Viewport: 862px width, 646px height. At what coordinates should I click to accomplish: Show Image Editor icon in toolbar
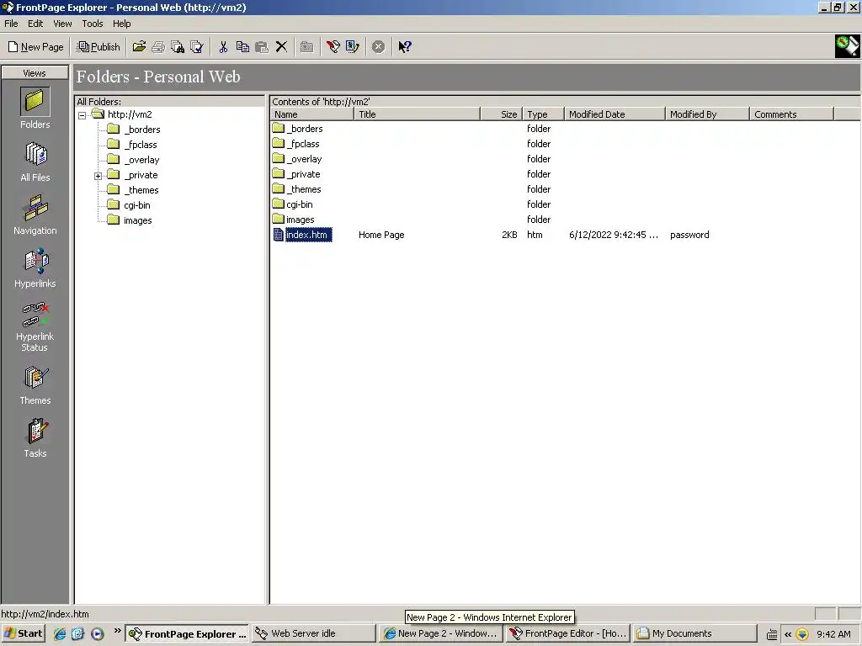tap(353, 47)
